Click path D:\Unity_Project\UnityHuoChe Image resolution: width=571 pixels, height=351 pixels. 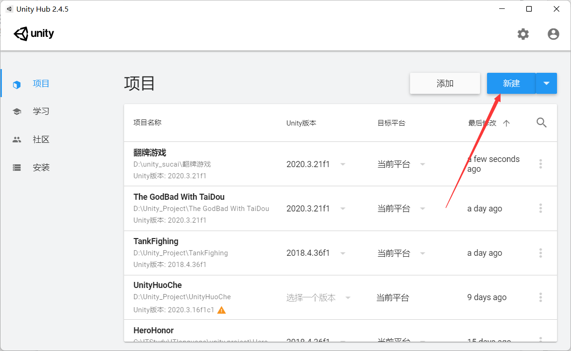pos(182,297)
